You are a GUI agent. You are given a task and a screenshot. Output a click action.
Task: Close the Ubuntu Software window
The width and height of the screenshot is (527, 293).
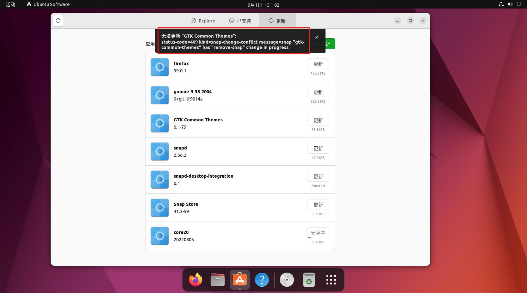point(423,21)
